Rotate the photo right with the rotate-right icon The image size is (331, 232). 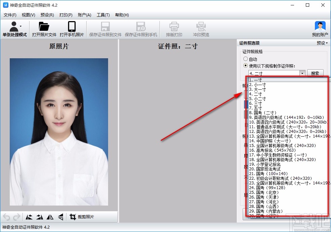click(x=40, y=217)
